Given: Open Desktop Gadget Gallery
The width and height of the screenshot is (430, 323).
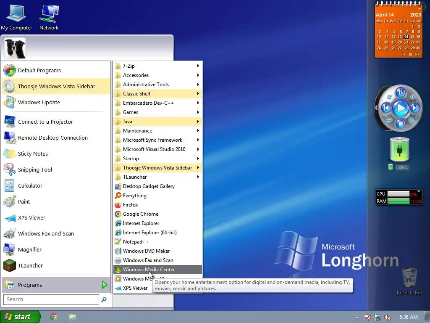Looking at the screenshot, I should 158,186.
